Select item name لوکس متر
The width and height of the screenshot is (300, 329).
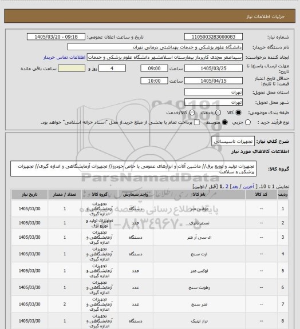(x=199, y=271)
